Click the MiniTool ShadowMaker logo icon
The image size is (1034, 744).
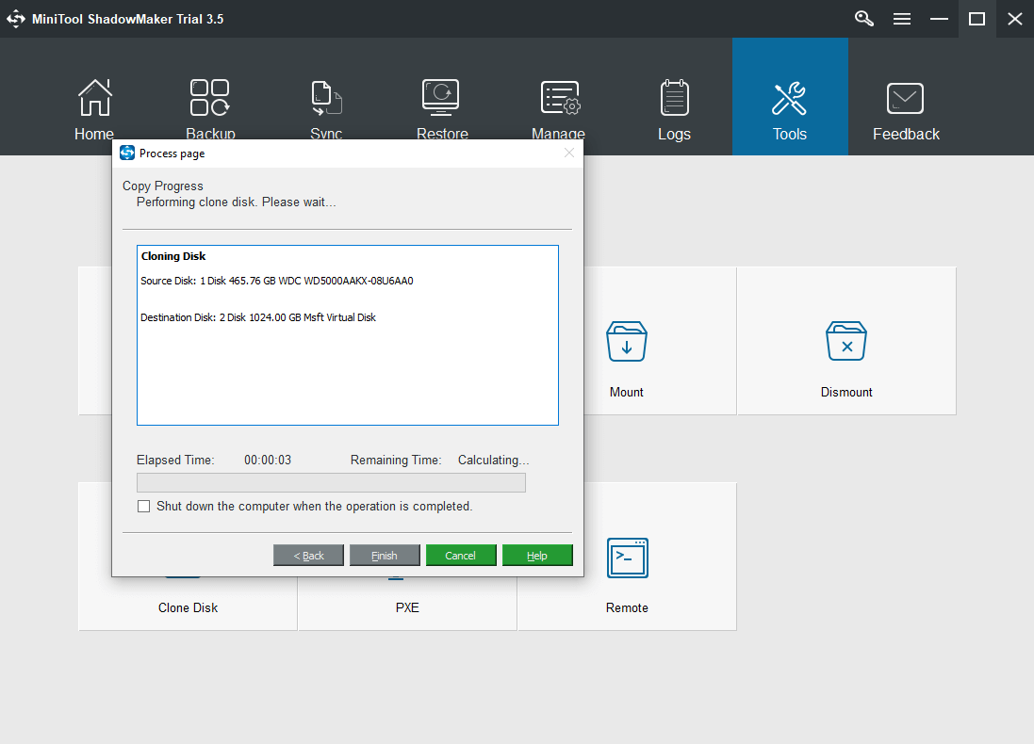click(x=16, y=19)
